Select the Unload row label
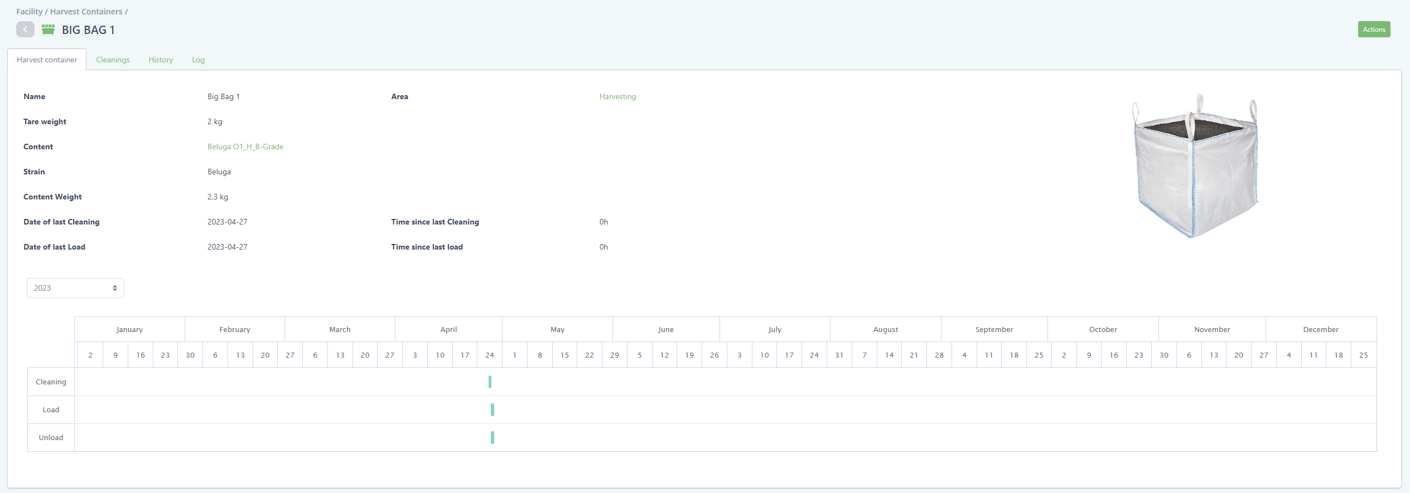 [x=51, y=437]
